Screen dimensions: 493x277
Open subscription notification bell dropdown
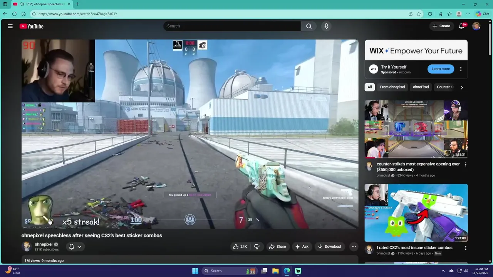coord(75,247)
